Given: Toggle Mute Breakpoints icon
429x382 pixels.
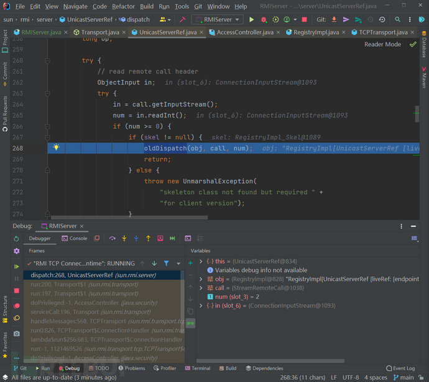Looking at the screenshot, I should click(x=17, y=318).
